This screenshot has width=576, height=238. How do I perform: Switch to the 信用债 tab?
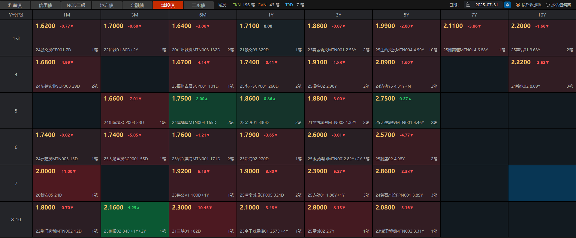(46, 5)
